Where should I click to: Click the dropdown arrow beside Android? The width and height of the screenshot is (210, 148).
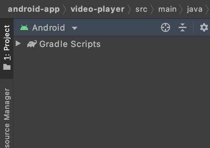click(x=75, y=28)
